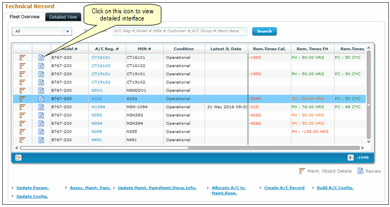Click Review icon in the DDV1 row
Viewport: 390px width, 207px height.
(41, 90)
